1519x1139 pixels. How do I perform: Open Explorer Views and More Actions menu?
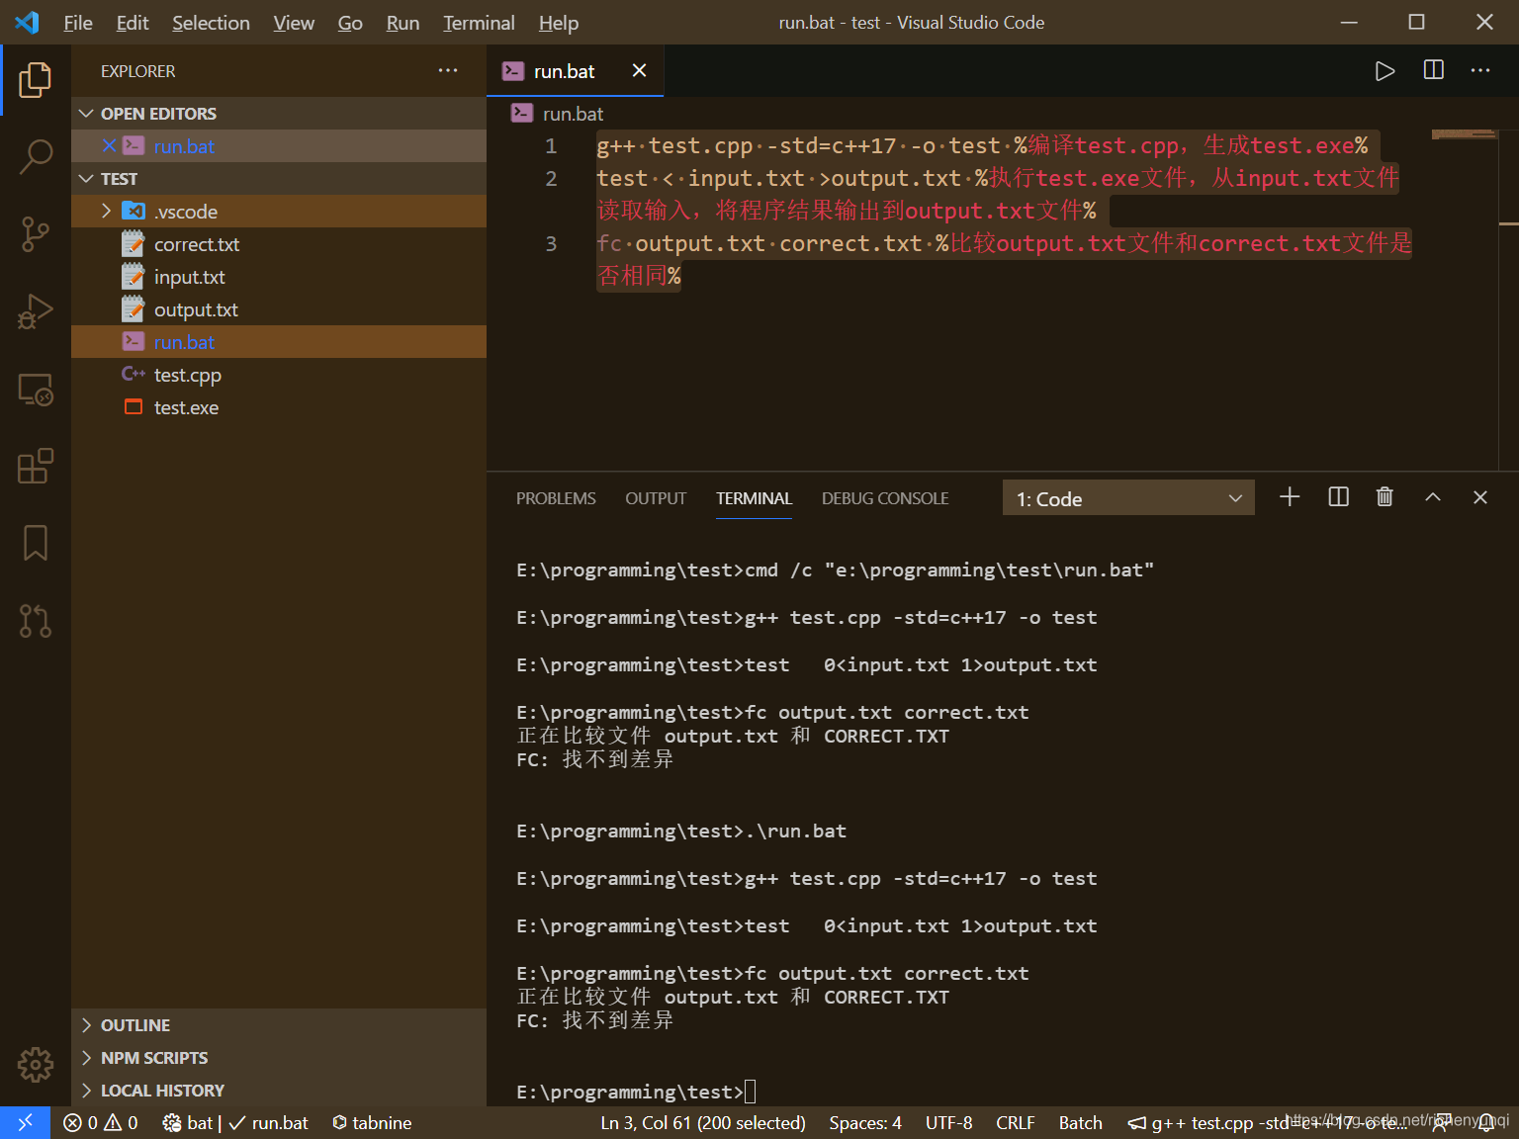[448, 70]
